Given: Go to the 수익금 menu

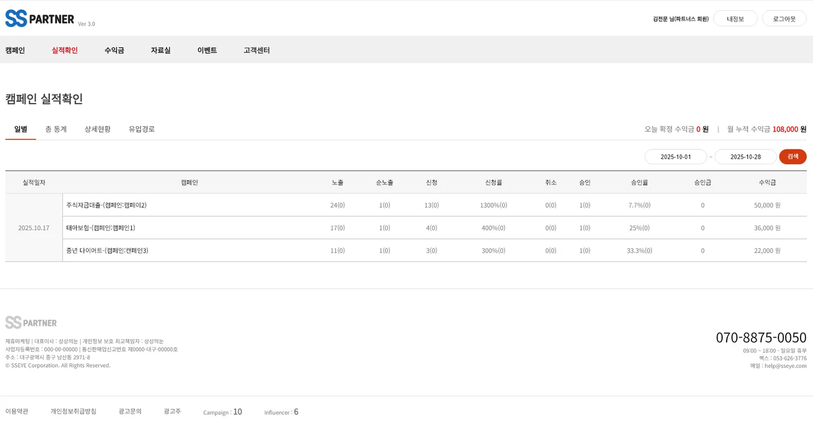Looking at the screenshot, I should (114, 50).
